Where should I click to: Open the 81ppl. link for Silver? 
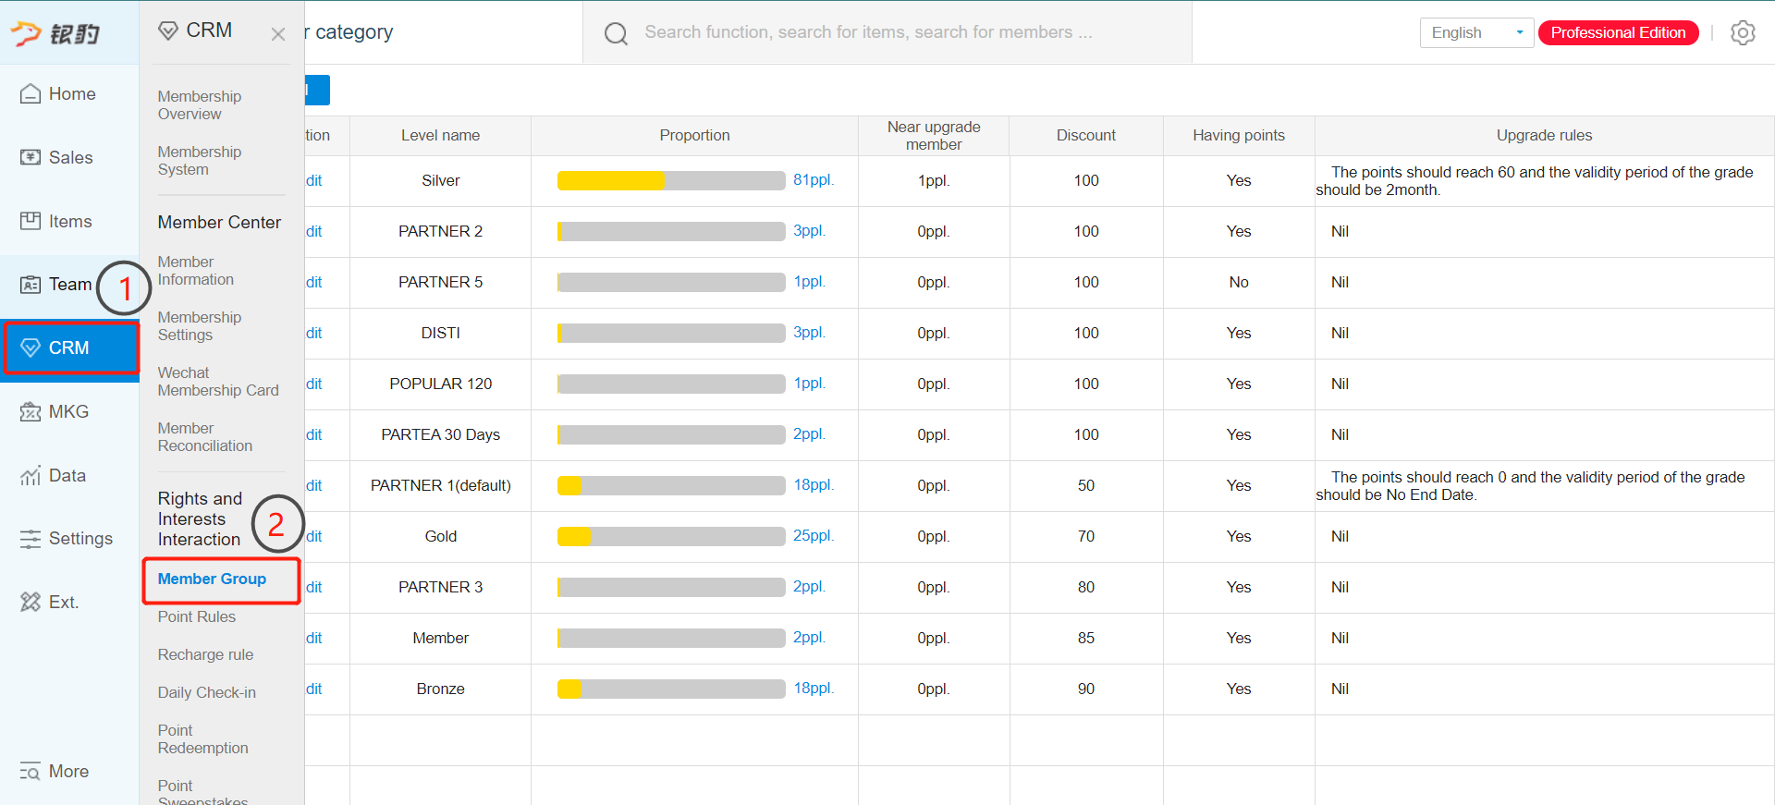813,180
